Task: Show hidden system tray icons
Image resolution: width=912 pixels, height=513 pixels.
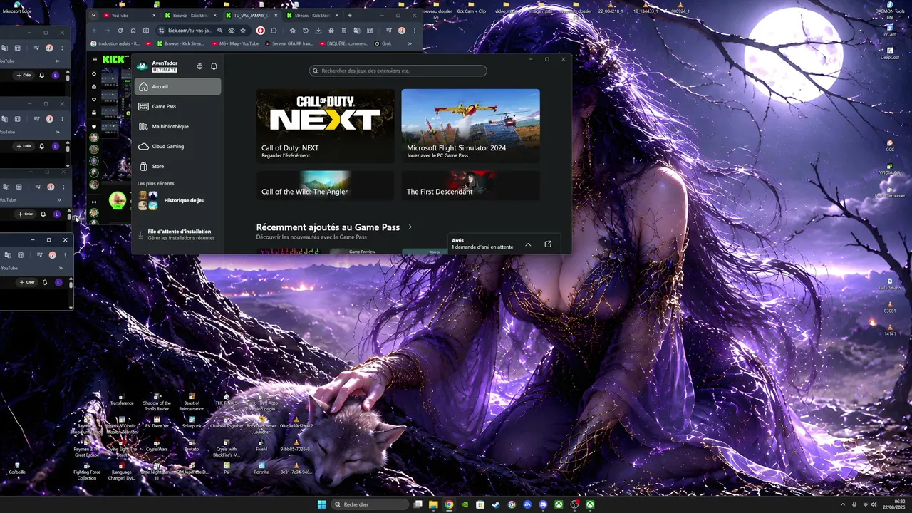Action: point(843,504)
